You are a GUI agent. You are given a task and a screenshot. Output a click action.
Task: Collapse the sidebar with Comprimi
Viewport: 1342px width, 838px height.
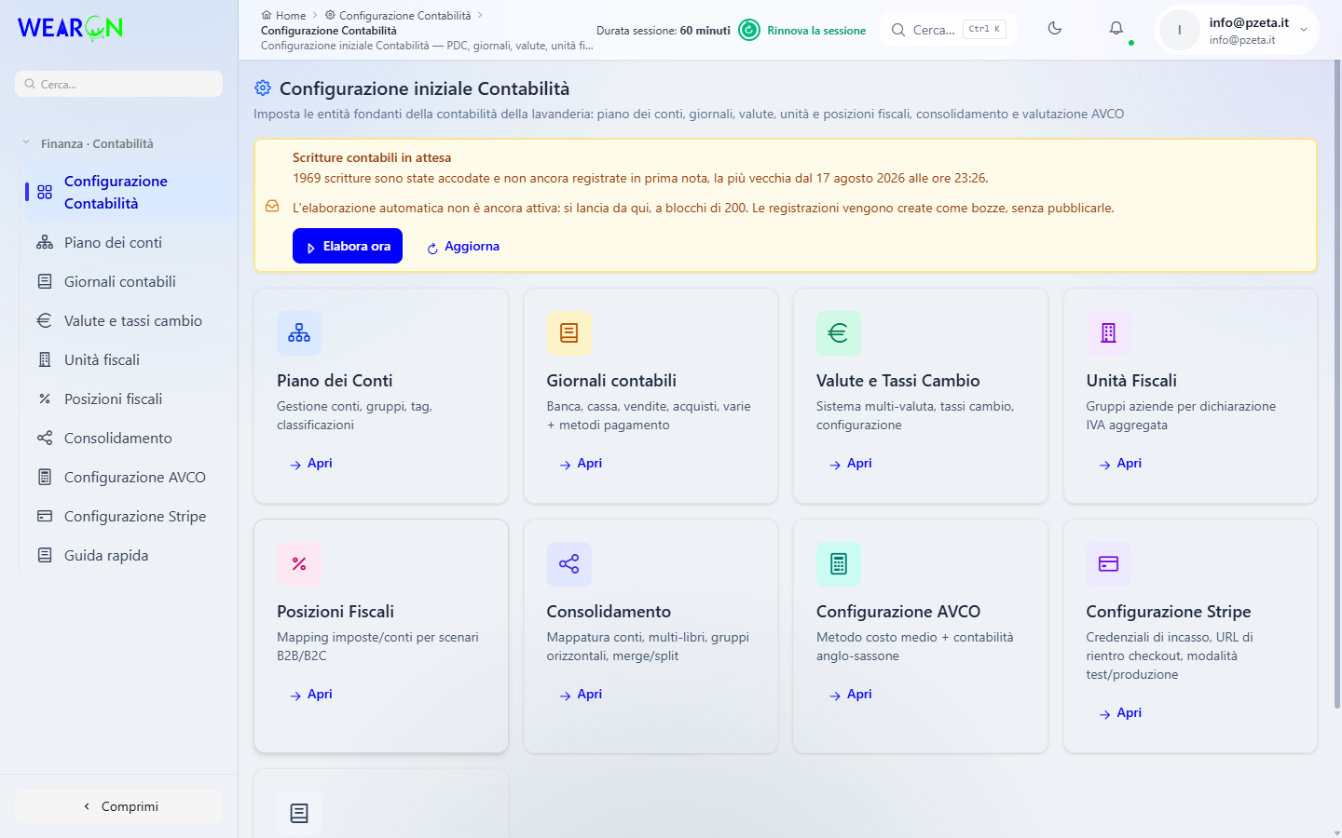(x=119, y=806)
